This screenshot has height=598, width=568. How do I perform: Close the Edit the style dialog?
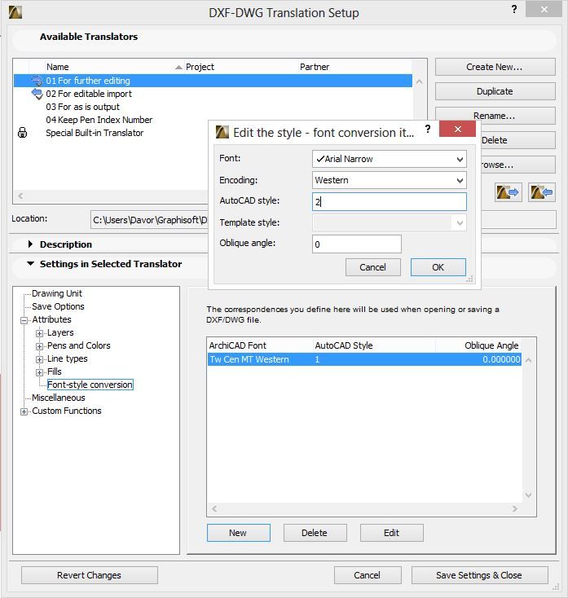click(457, 129)
